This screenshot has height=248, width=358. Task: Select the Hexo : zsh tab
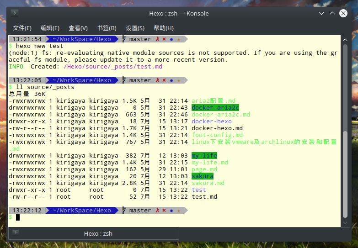point(94,233)
